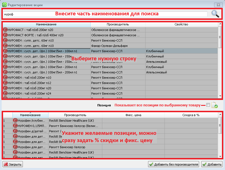Click the 'Добавить' button
225x170 pixels.
pyautogui.click(x=212, y=164)
